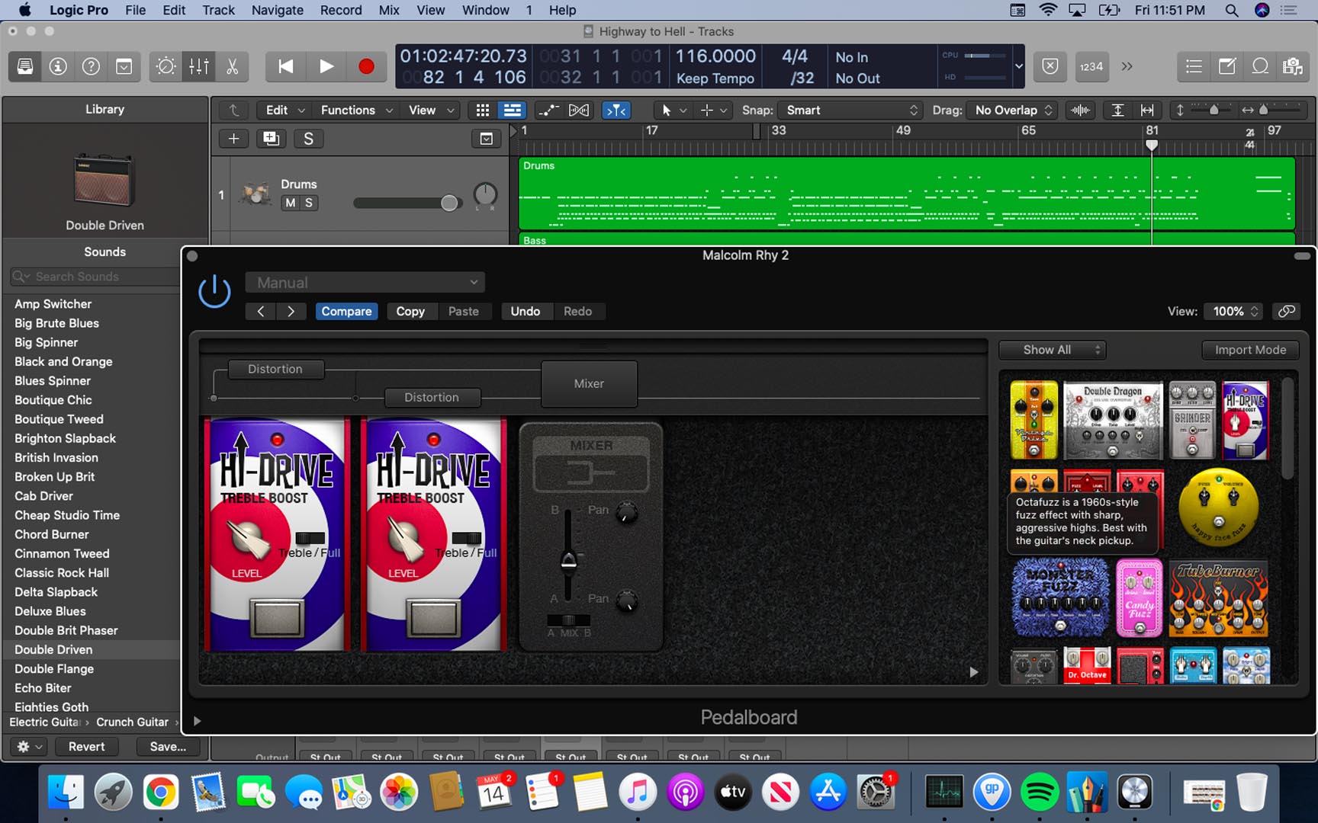Click Undo in the plug-in window
Viewport: 1318px width, 823px height.
pyautogui.click(x=526, y=312)
